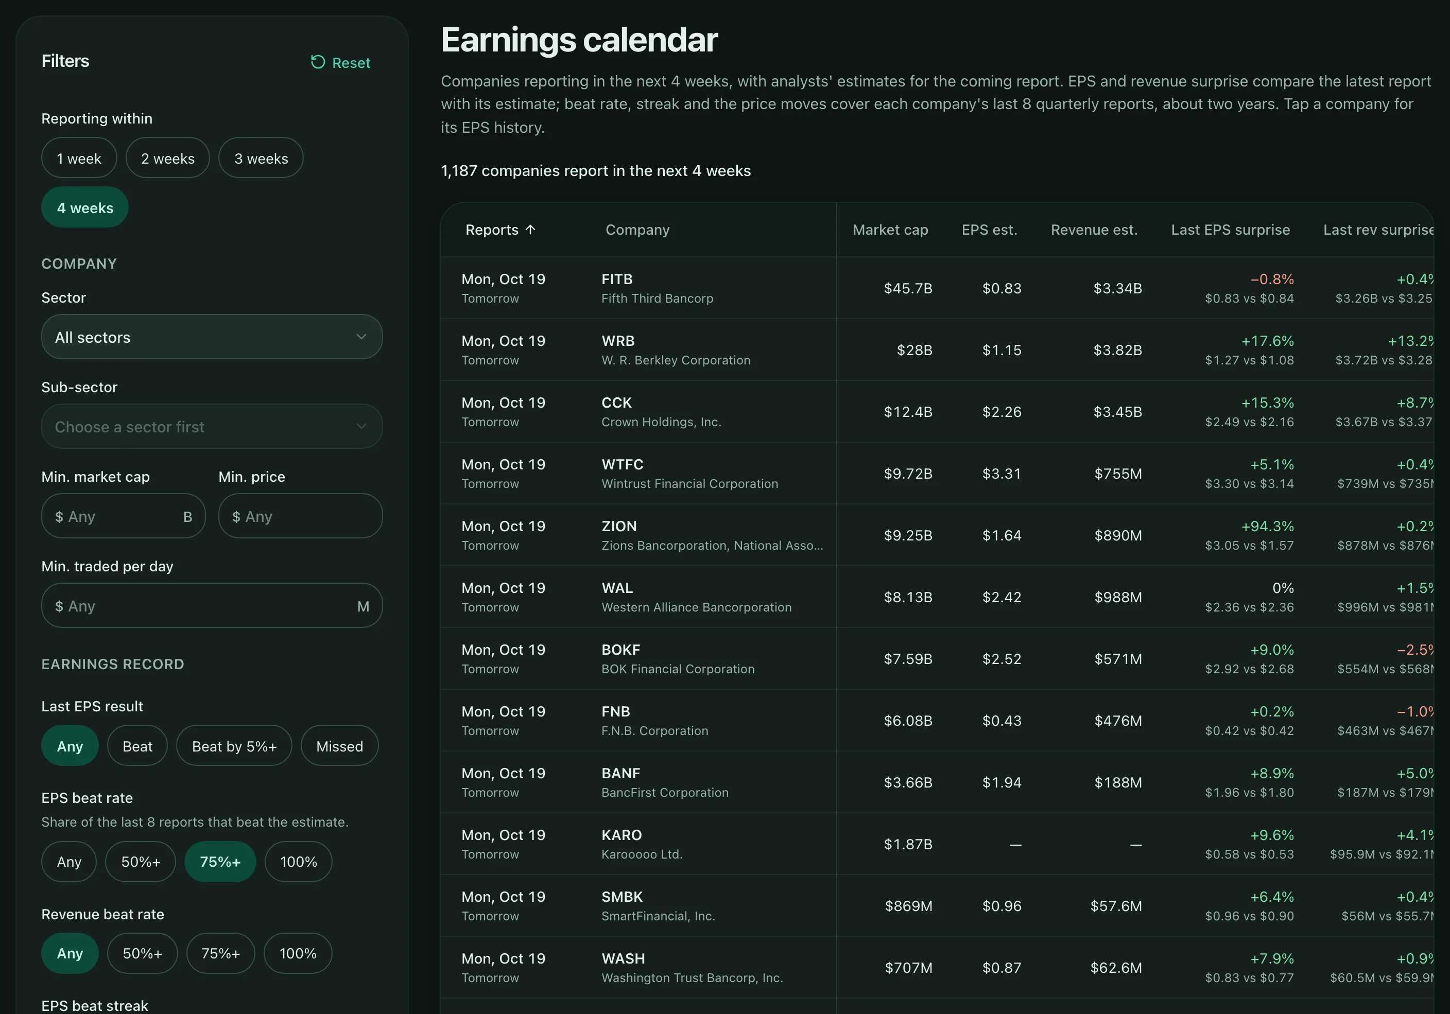
Task: Set Revenue beat rate to Any
Action: click(x=70, y=953)
